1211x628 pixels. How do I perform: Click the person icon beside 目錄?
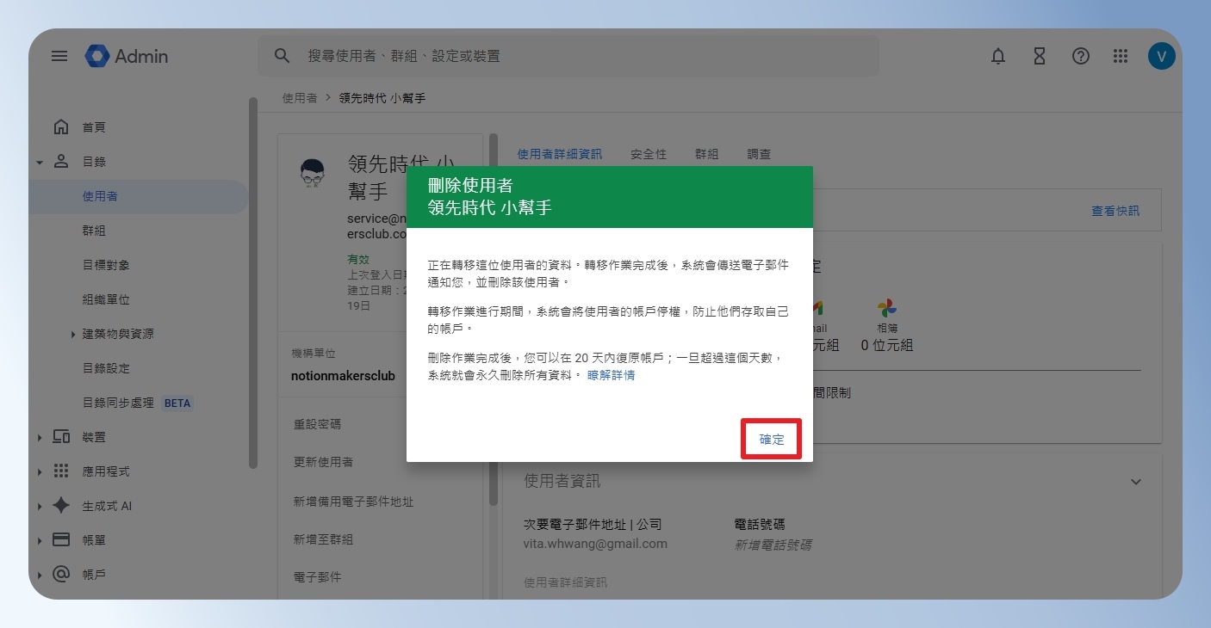61,162
